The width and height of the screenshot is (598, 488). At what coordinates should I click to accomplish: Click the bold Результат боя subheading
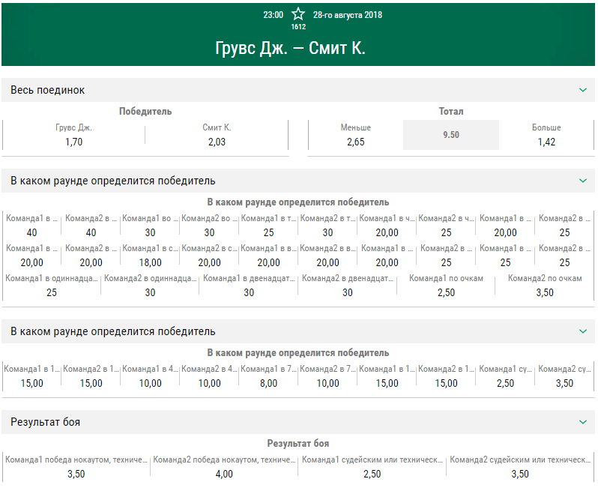click(298, 443)
